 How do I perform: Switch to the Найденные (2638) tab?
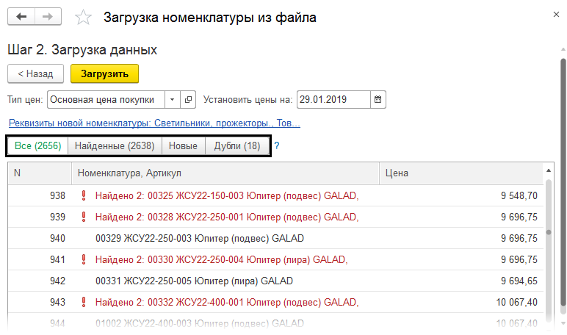114,146
